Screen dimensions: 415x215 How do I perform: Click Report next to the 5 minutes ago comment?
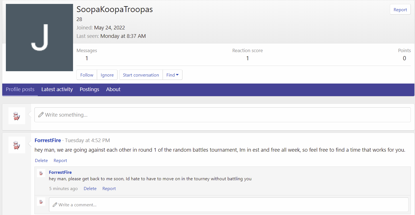[x=109, y=189]
